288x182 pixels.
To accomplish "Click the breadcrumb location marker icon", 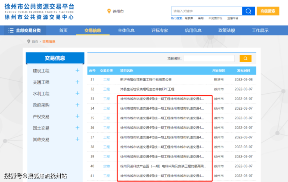I will (x=28, y=41).
